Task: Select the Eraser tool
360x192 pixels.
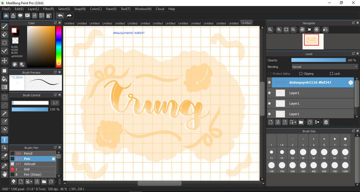Action: click(4, 35)
